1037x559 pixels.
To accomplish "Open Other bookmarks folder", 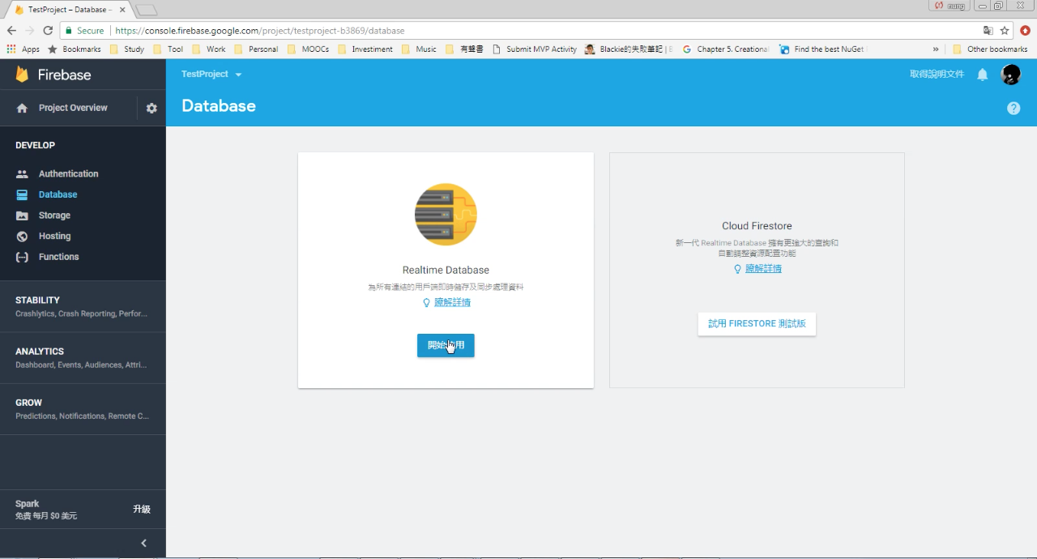I will tap(990, 49).
